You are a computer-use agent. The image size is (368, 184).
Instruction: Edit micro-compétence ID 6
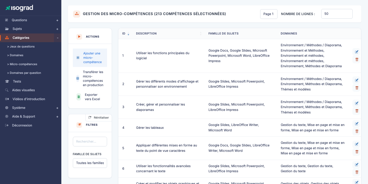pos(356,165)
